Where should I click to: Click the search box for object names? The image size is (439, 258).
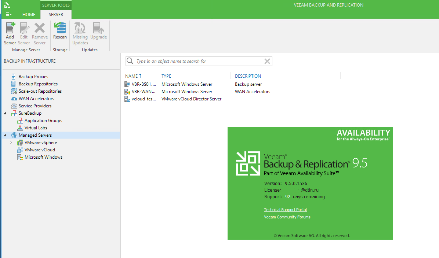pos(199,61)
